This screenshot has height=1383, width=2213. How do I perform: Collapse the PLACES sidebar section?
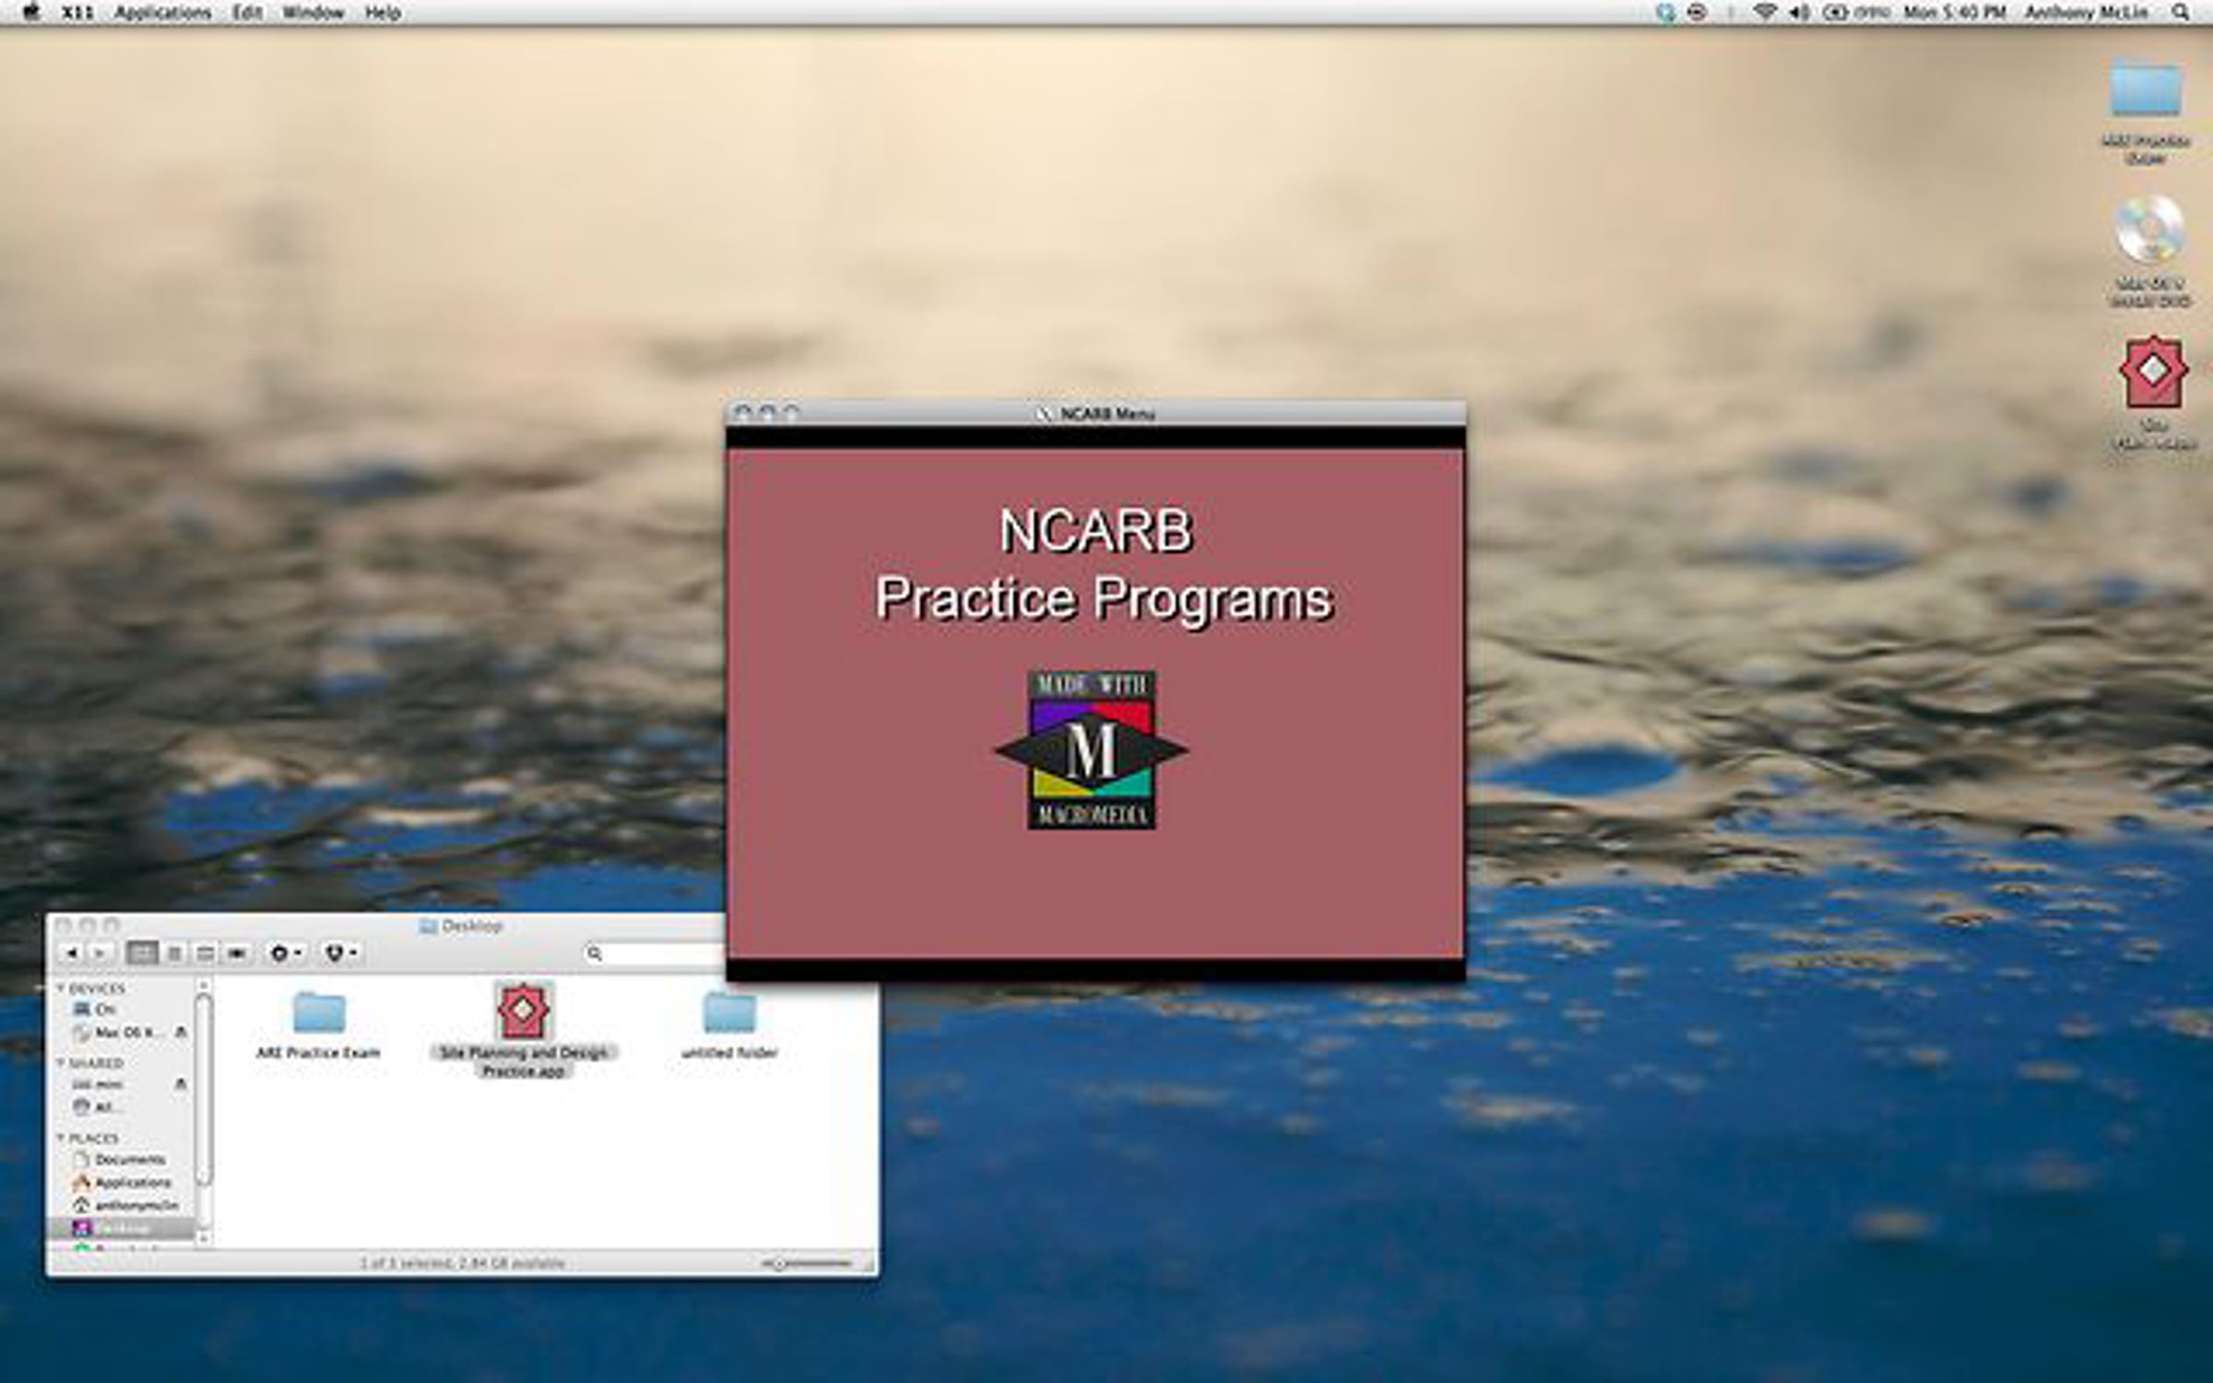click(x=61, y=1138)
